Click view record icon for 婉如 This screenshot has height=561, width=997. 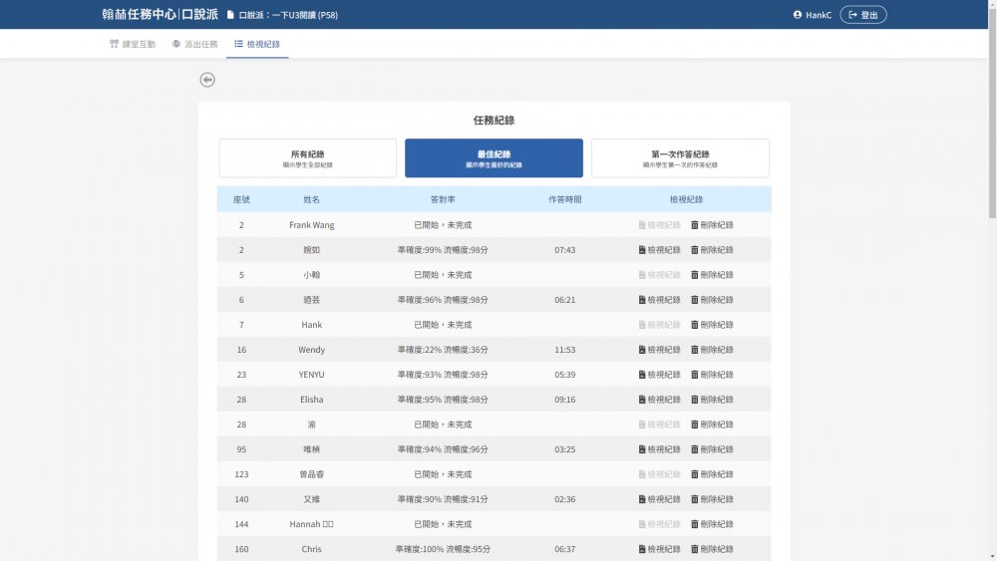[643, 250]
